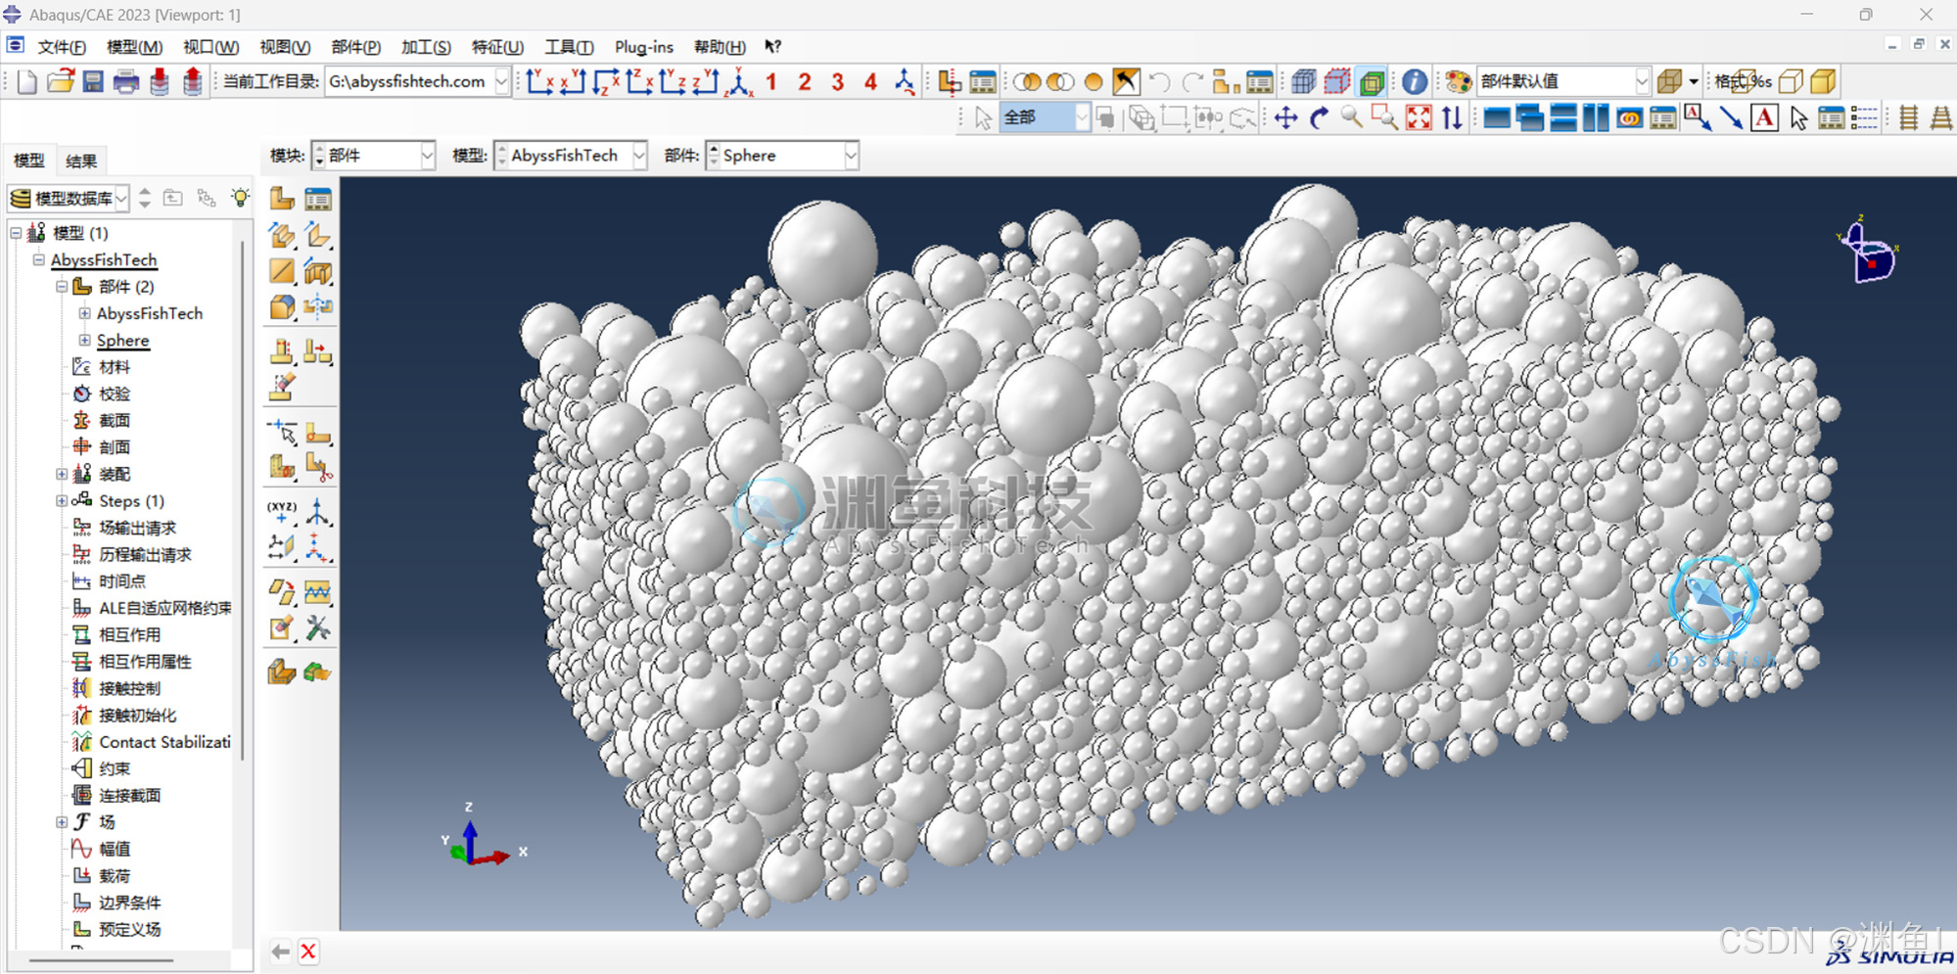Viewport: 1957px width, 974px height.
Task: Toggle the selection arrow tool
Action: tap(983, 118)
